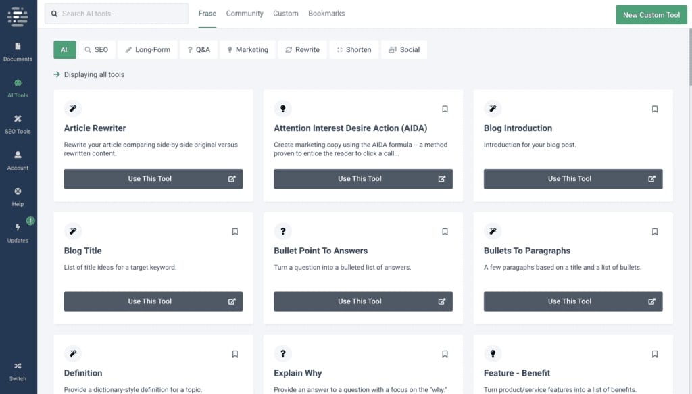Open the Help sidebar icon
This screenshot has height=394, width=692.
click(x=18, y=197)
